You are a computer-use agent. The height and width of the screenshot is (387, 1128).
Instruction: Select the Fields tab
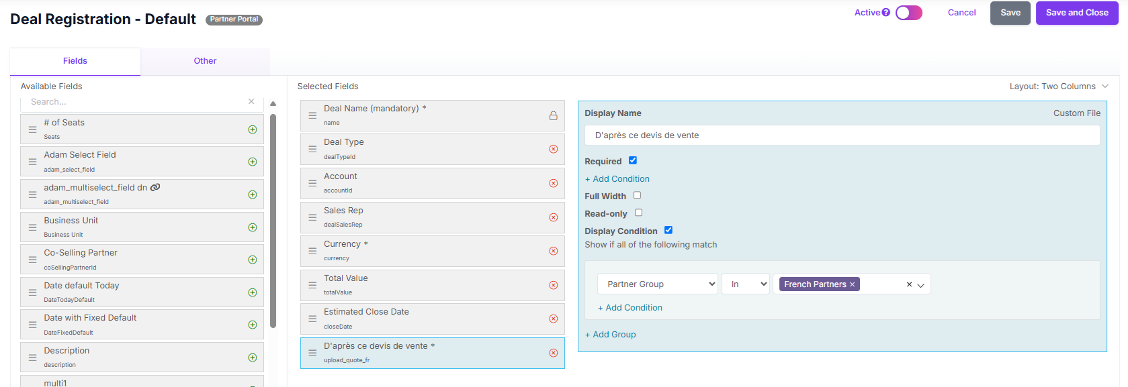75,61
